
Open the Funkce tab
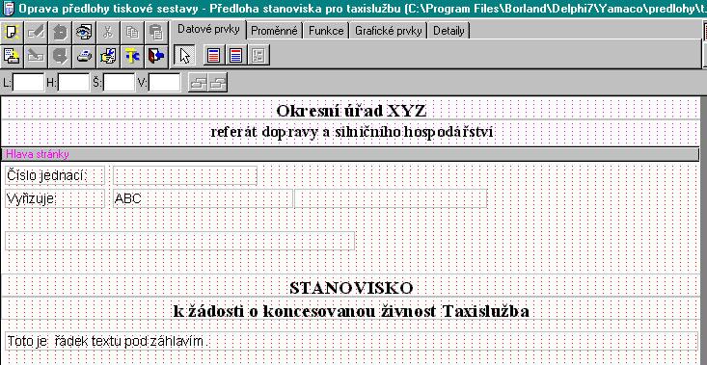tap(326, 31)
